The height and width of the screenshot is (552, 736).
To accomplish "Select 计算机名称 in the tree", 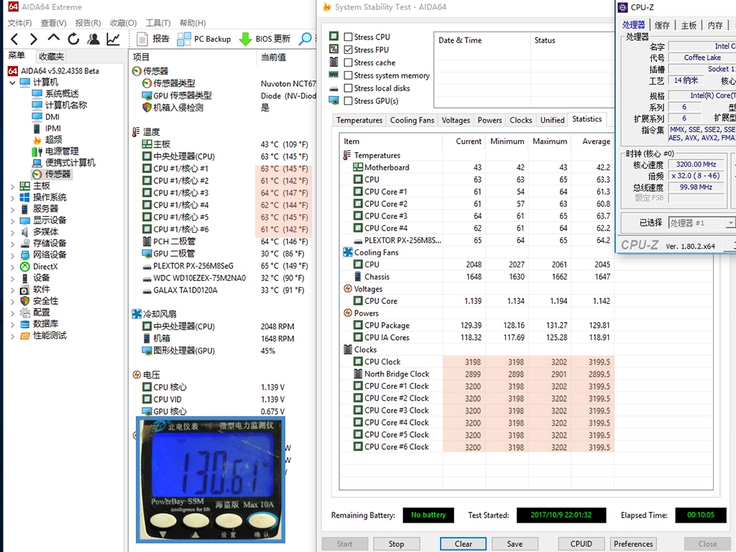I will (65, 105).
